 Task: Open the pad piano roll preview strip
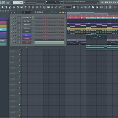tap(49, 42)
